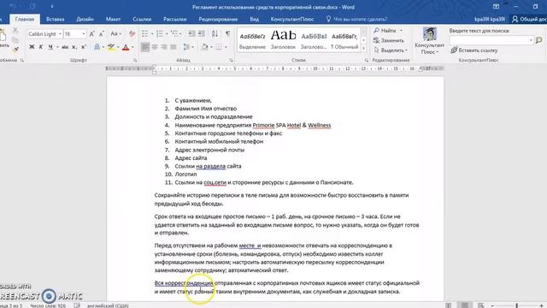Align text right

pyautogui.click(x=164, y=47)
